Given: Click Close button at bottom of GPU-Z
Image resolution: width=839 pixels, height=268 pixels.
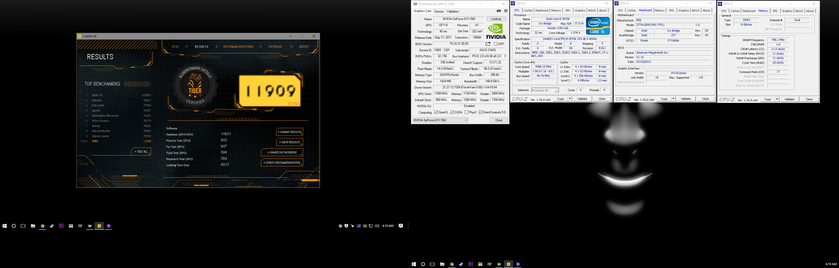Looking at the screenshot, I should tap(499, 120).
